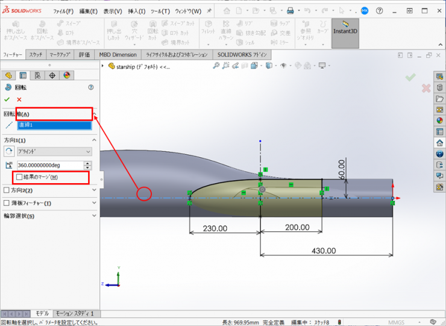Open the ブラインド end condition dropdown

54,152
